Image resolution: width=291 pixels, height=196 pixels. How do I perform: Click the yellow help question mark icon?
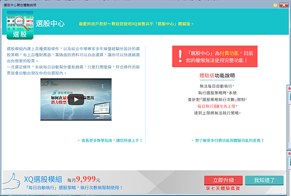pyautogui.click(x=275, y=5)
